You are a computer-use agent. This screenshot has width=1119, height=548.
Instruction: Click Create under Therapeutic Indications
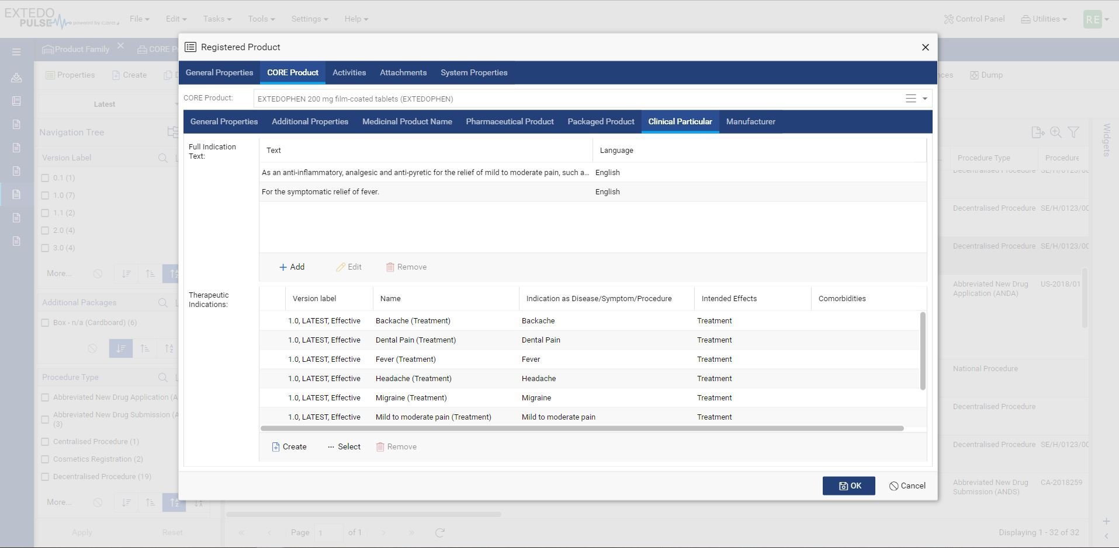[289, 446]
